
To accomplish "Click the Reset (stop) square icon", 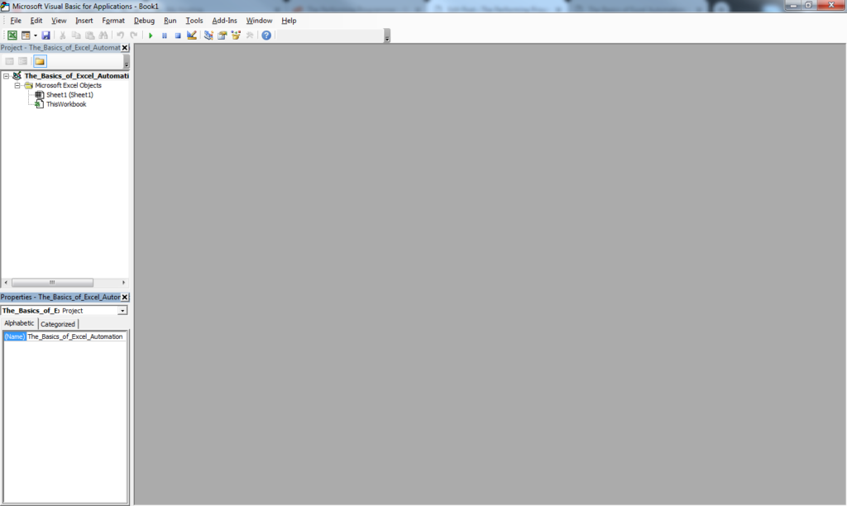I will (x=177, y=36).
